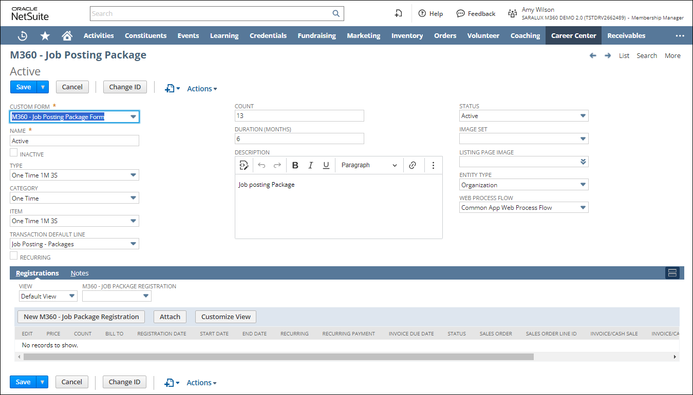The height and width of the screenshot is (395, 693).
Task: Click into the Count input field
Action: click(299, 116)
